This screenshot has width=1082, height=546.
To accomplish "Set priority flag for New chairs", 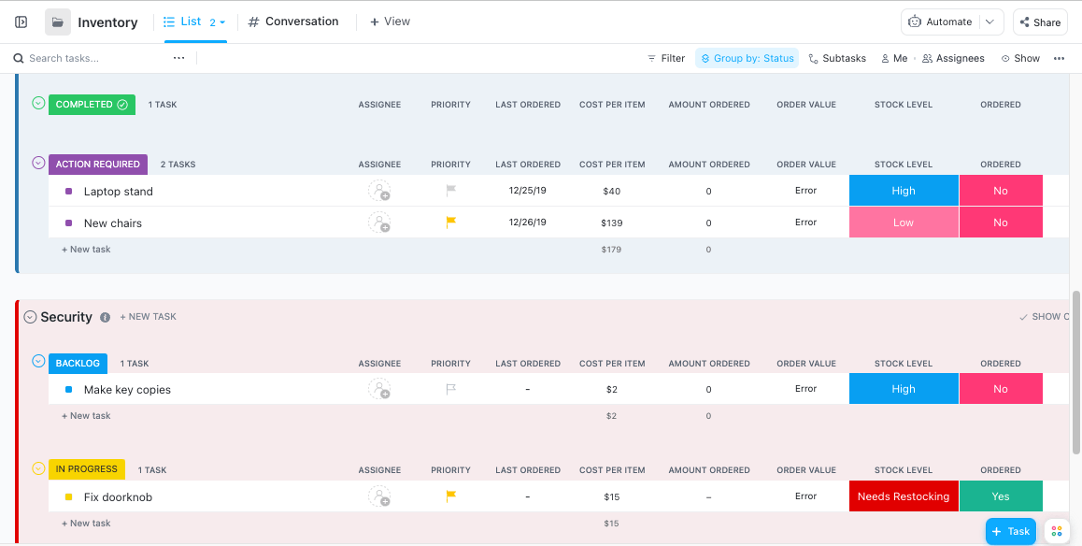I will 450,223.
